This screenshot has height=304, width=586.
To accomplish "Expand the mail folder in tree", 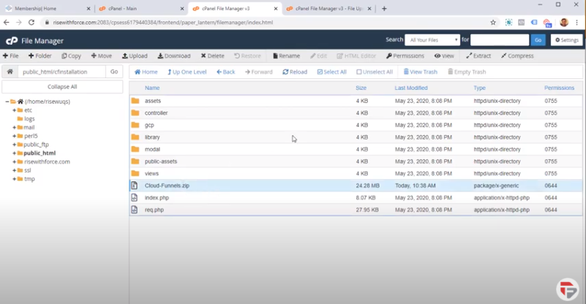I will coord(14,127).
